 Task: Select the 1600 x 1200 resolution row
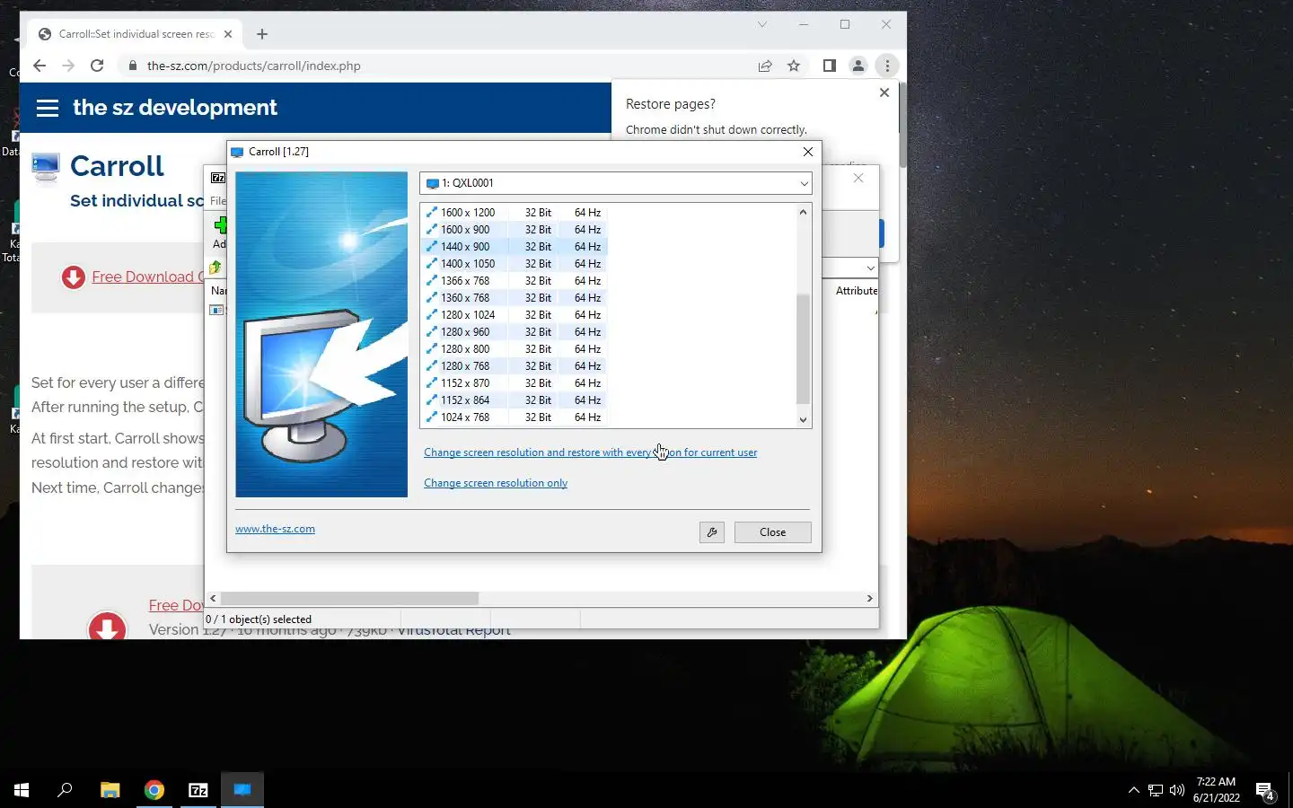pyautogui.click(x=515, y=213)
